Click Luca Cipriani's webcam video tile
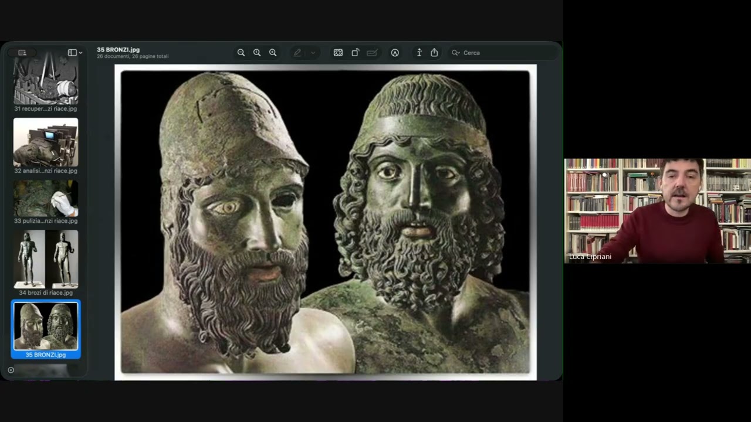The image size is (751, 422). [x=658, y=211]
